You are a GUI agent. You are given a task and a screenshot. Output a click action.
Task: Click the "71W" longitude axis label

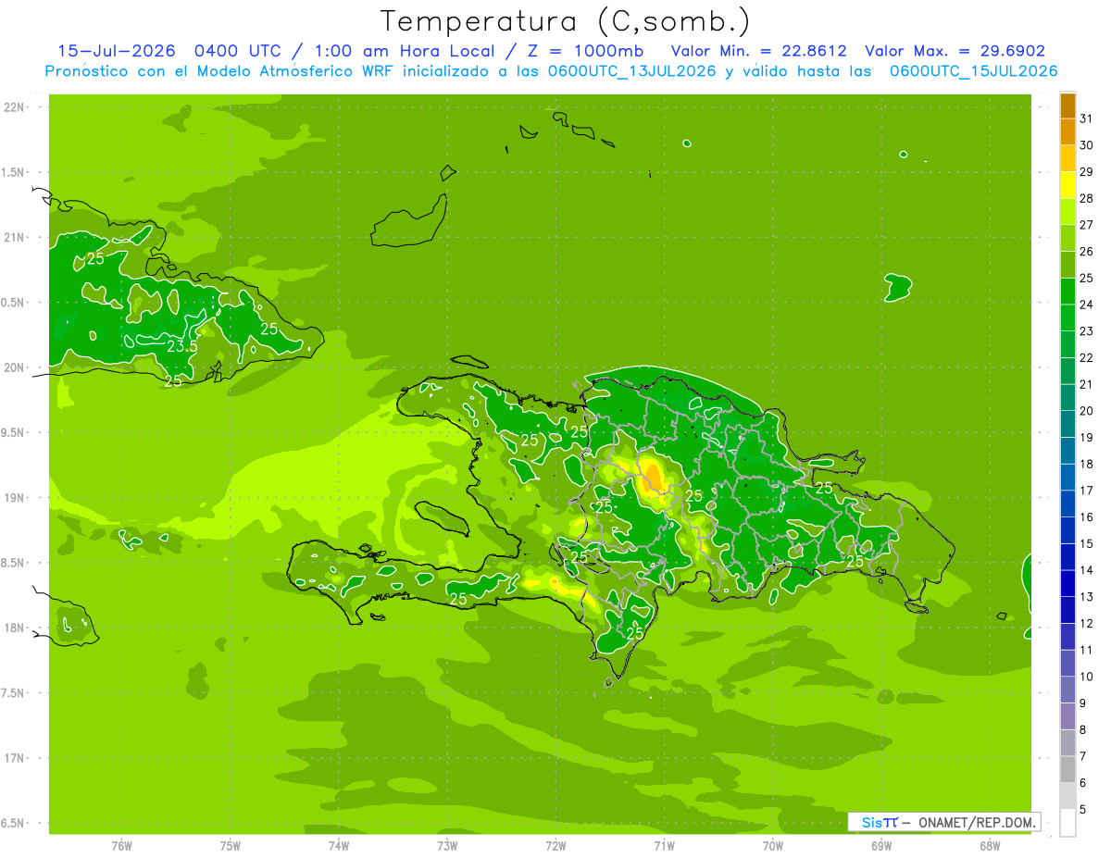pos(664,846)
